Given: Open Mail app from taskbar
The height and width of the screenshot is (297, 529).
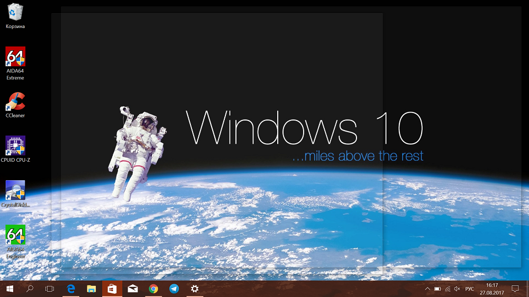Looking at the screenshot, I should click(133, 289).
